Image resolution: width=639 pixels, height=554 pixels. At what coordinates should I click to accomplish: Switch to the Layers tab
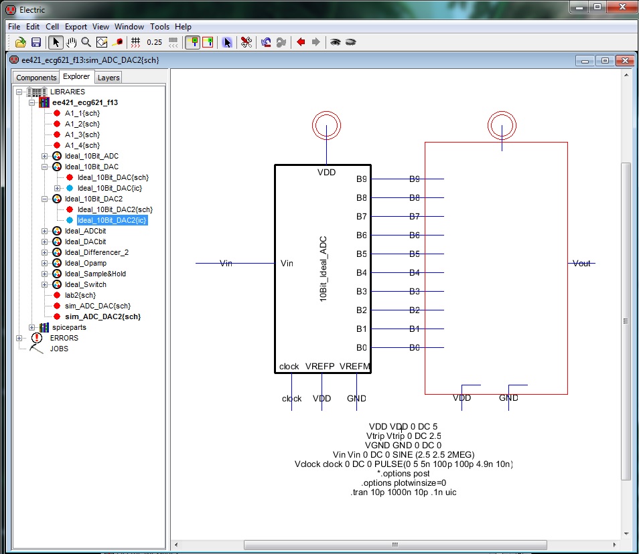point(109,78)
